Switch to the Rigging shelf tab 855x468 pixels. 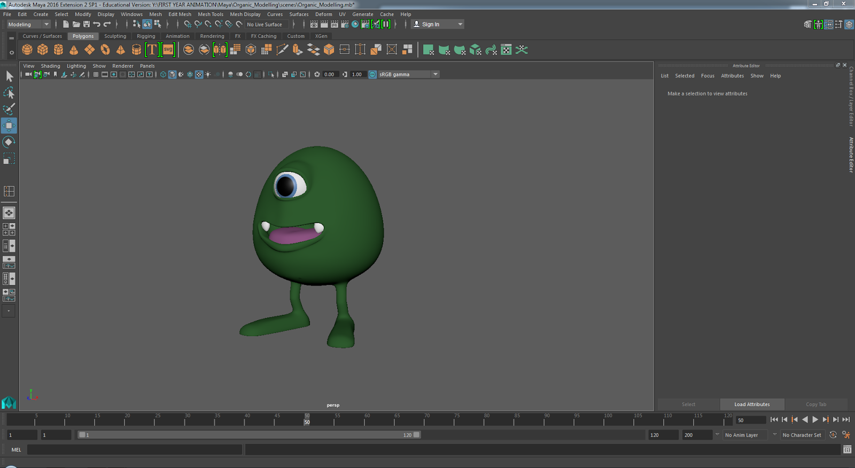[x=146, y=36]
